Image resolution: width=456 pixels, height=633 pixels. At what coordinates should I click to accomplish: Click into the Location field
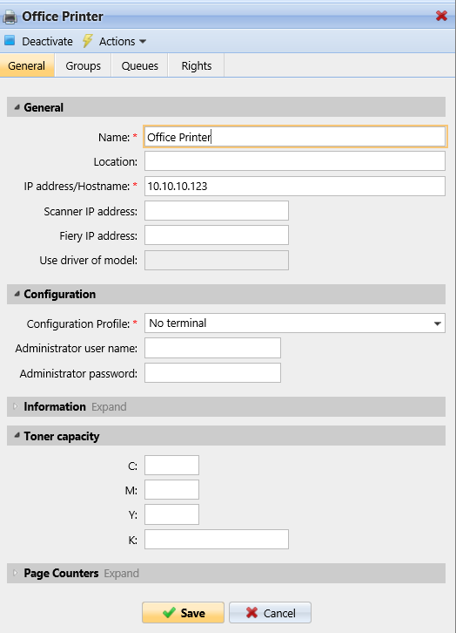(295, 161)
